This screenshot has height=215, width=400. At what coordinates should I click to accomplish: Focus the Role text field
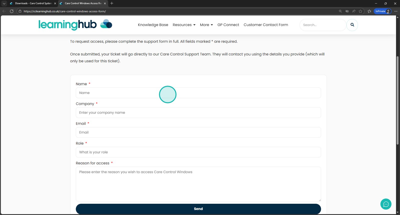pos(198,152)
